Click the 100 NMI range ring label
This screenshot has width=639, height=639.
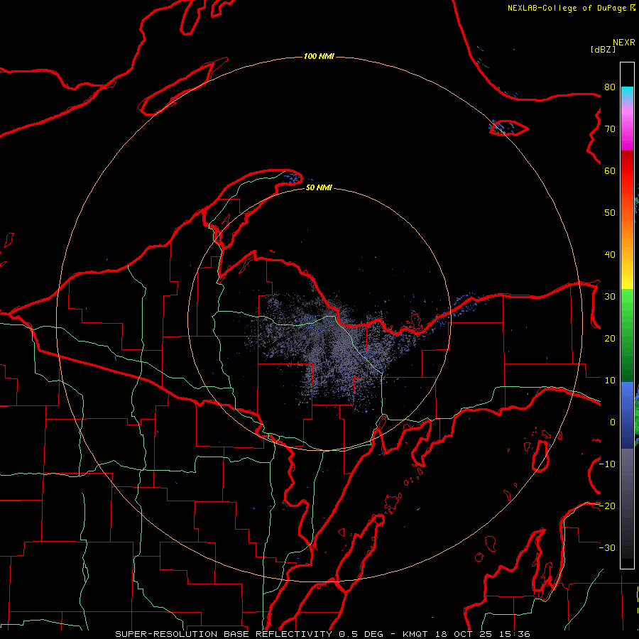coord(319,56)
